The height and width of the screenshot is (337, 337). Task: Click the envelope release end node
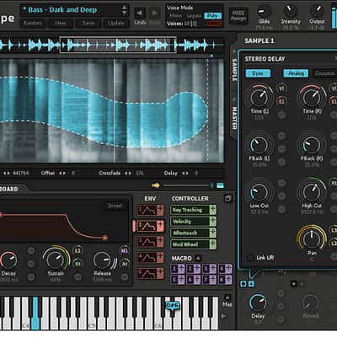coord(104,238)
